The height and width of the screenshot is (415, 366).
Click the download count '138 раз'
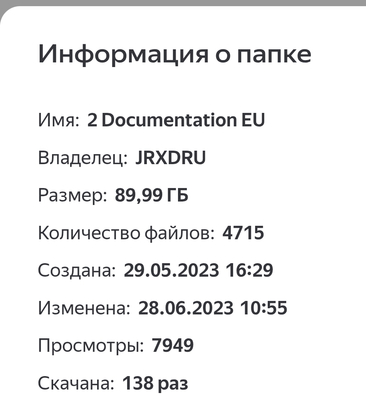(x=155, y=383)
